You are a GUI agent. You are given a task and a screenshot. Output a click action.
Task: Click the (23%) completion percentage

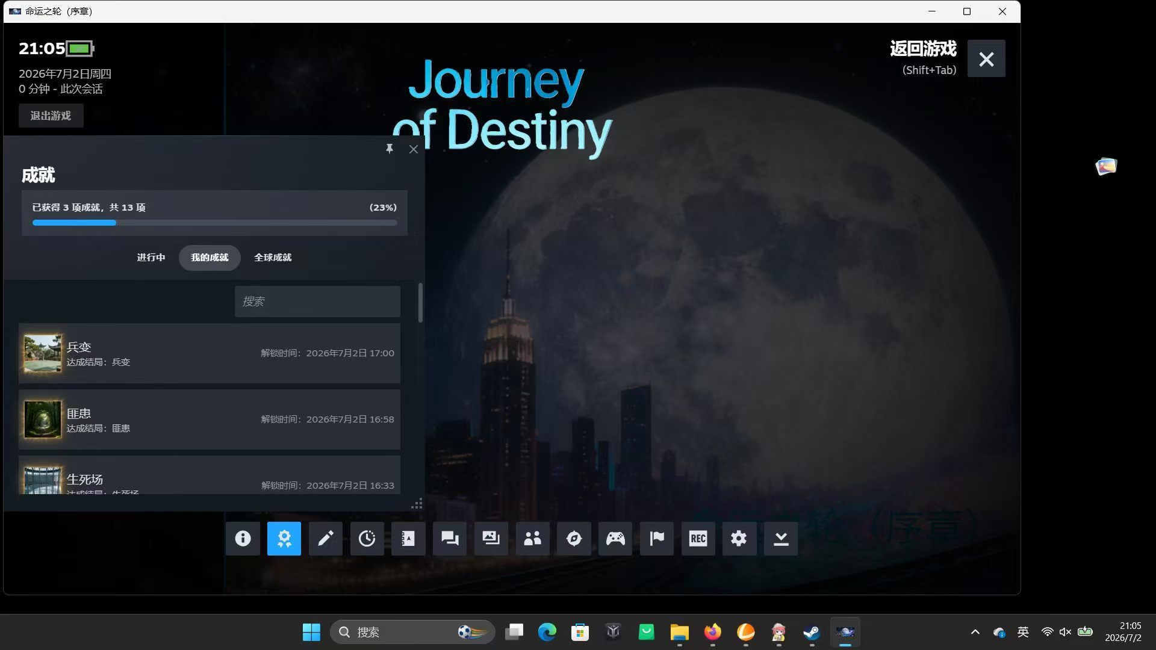[x=383, y=208]
